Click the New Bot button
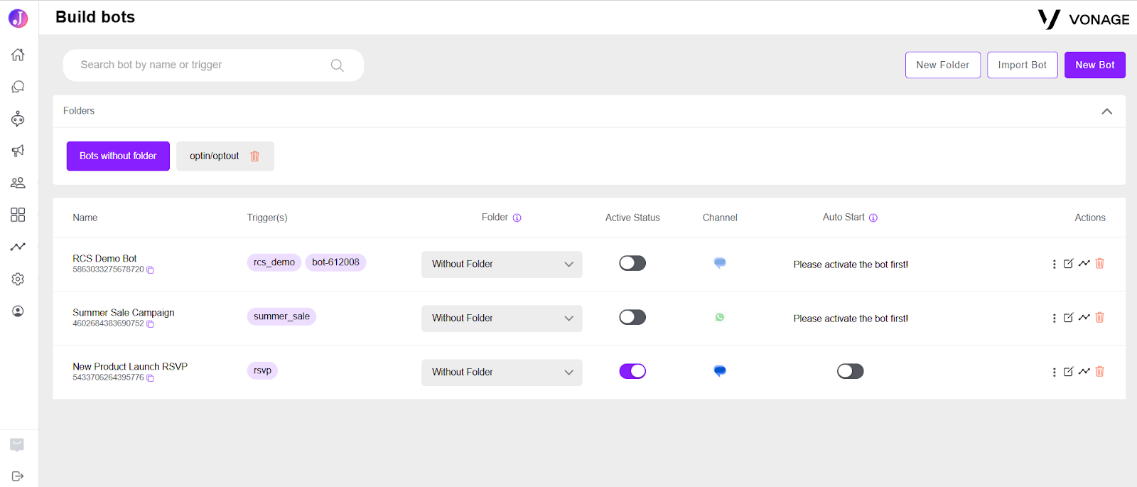The image size is (1137, 487). coord(1094,65)
